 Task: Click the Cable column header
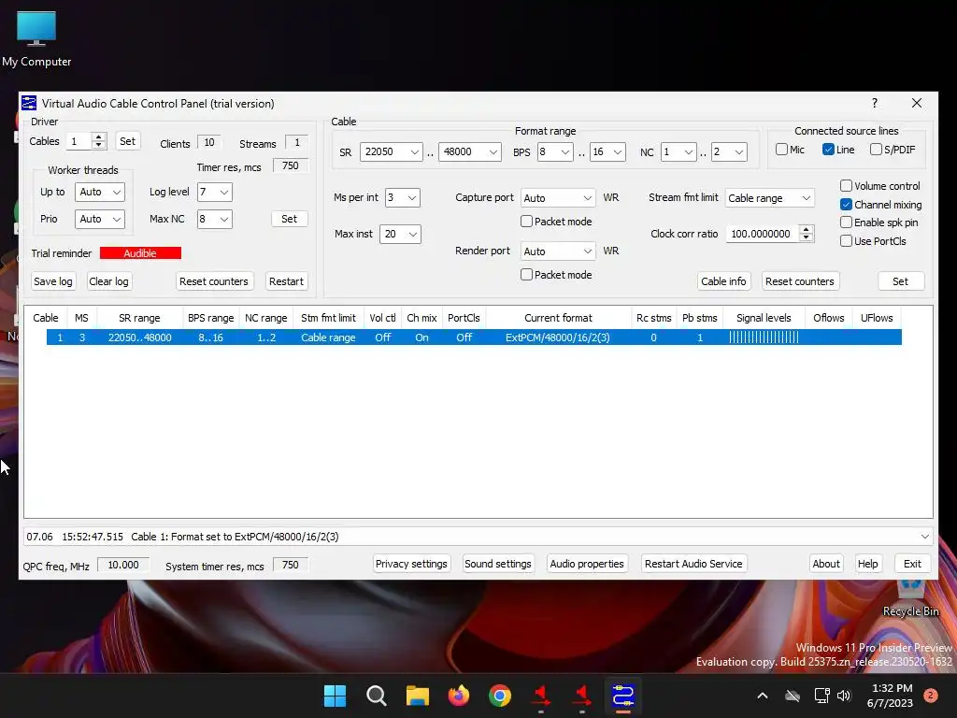46,318
